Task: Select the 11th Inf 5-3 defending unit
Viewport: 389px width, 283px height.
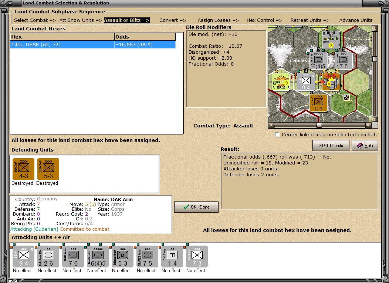Action: tap(48, 169)
